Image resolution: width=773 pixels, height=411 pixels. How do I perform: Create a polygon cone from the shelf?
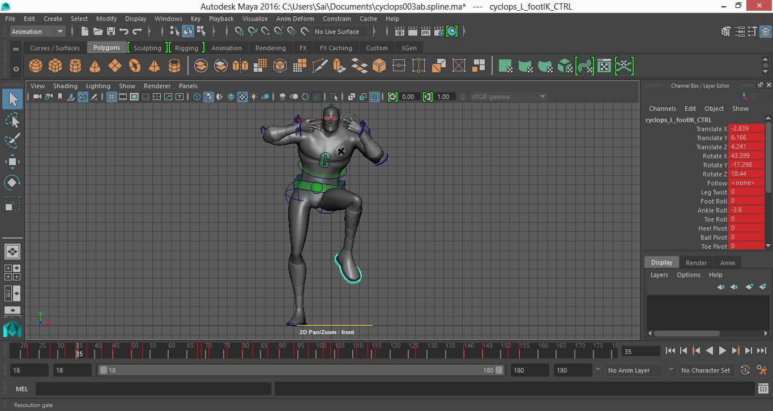(95, 66)
